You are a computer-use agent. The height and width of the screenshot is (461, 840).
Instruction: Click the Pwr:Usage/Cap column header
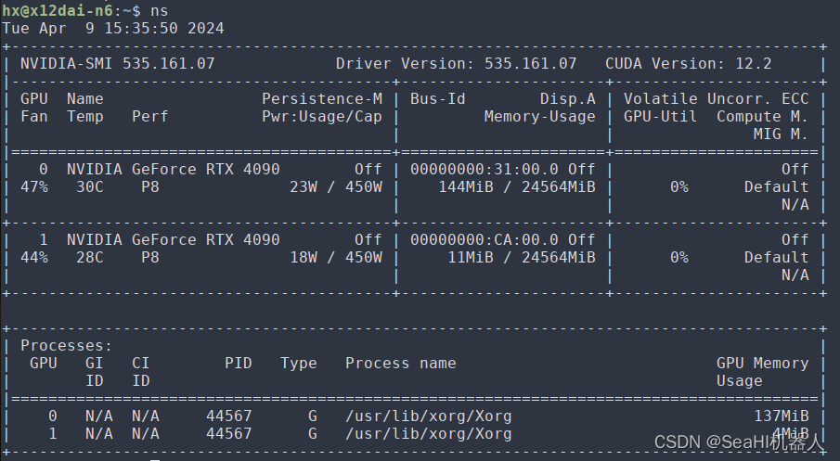(x=322, y=117)
